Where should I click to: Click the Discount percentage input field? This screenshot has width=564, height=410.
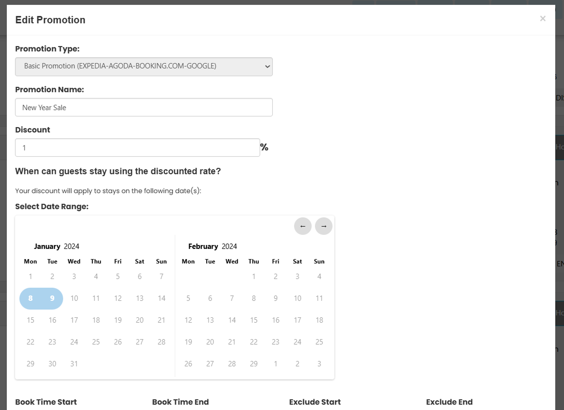point(137,148)
